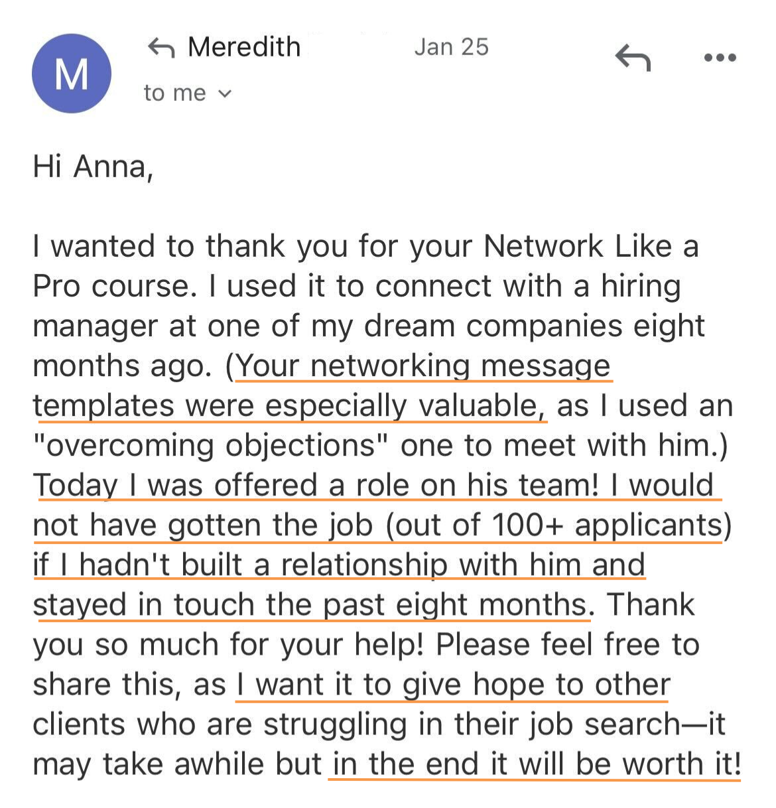Click the reply arrow button at top right
This screenshot has height=808, width=776.
[633, 58]
